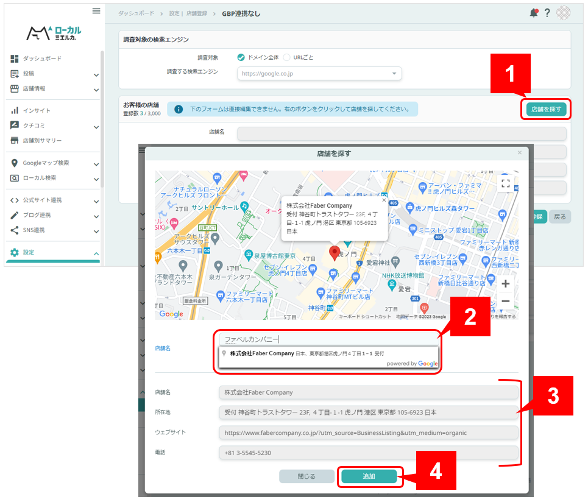Click the SNS連携 share icon
588x502 pixels.
tap(14, 230)
